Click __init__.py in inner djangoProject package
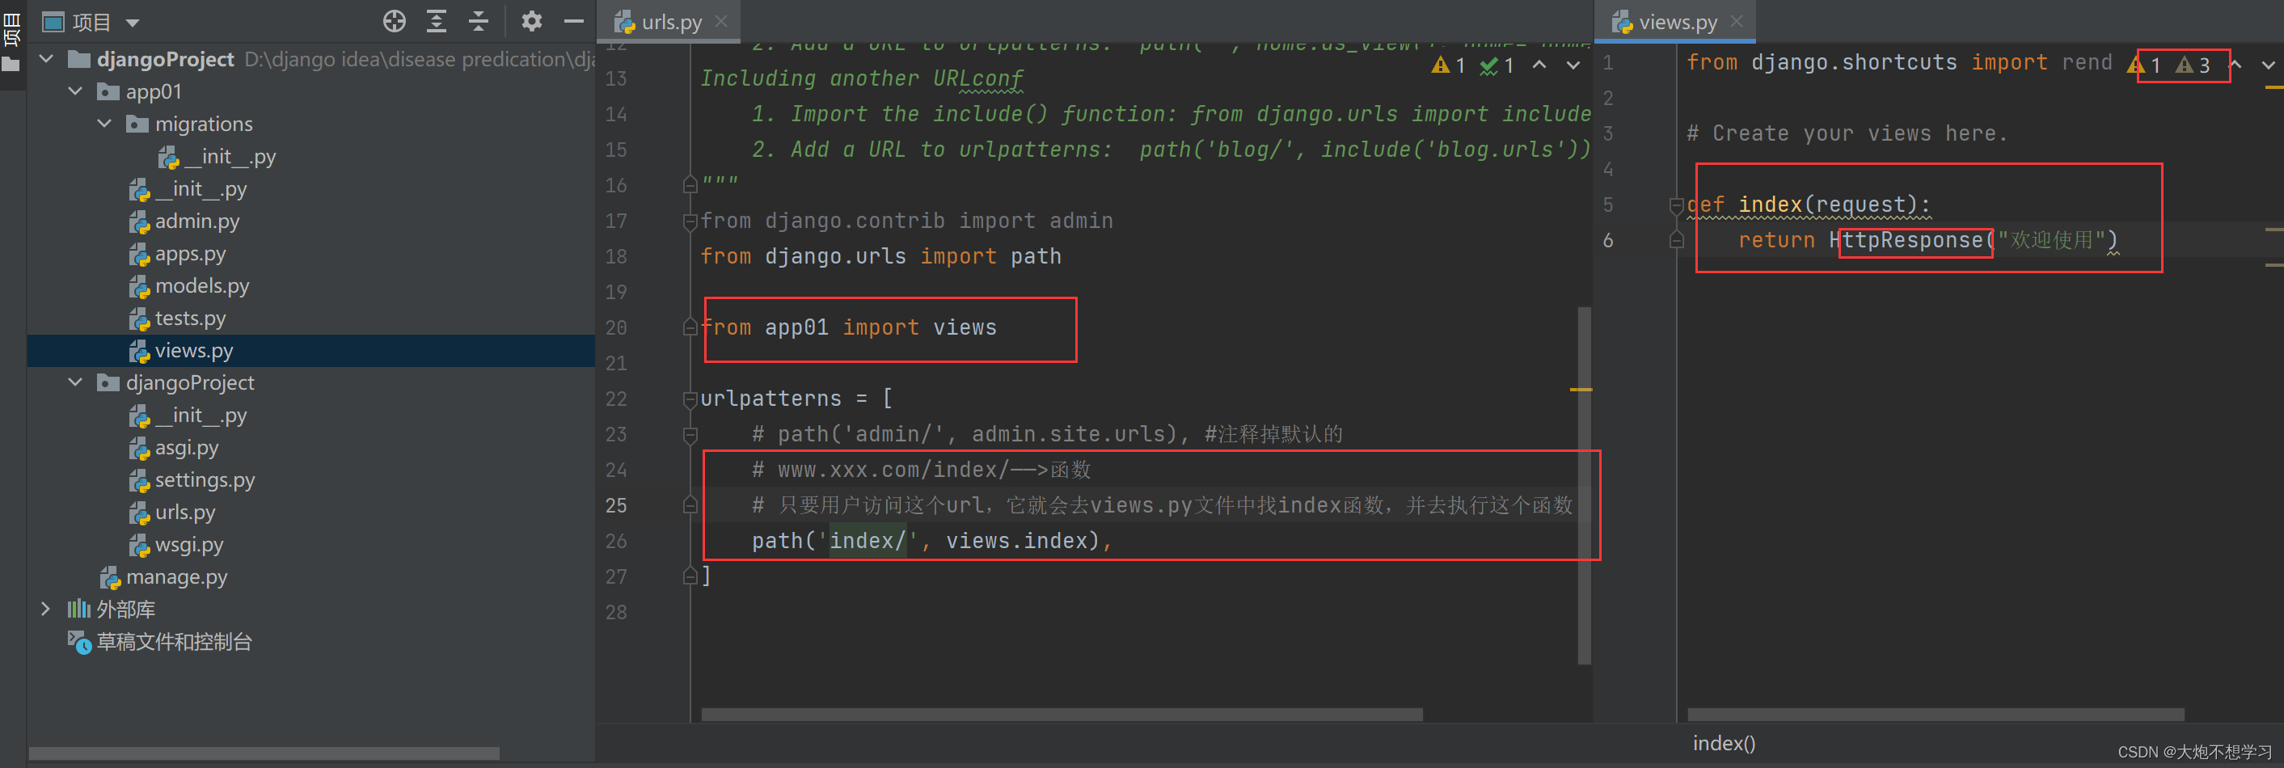This screenshot has height=768, width=2284. (189, 415)
